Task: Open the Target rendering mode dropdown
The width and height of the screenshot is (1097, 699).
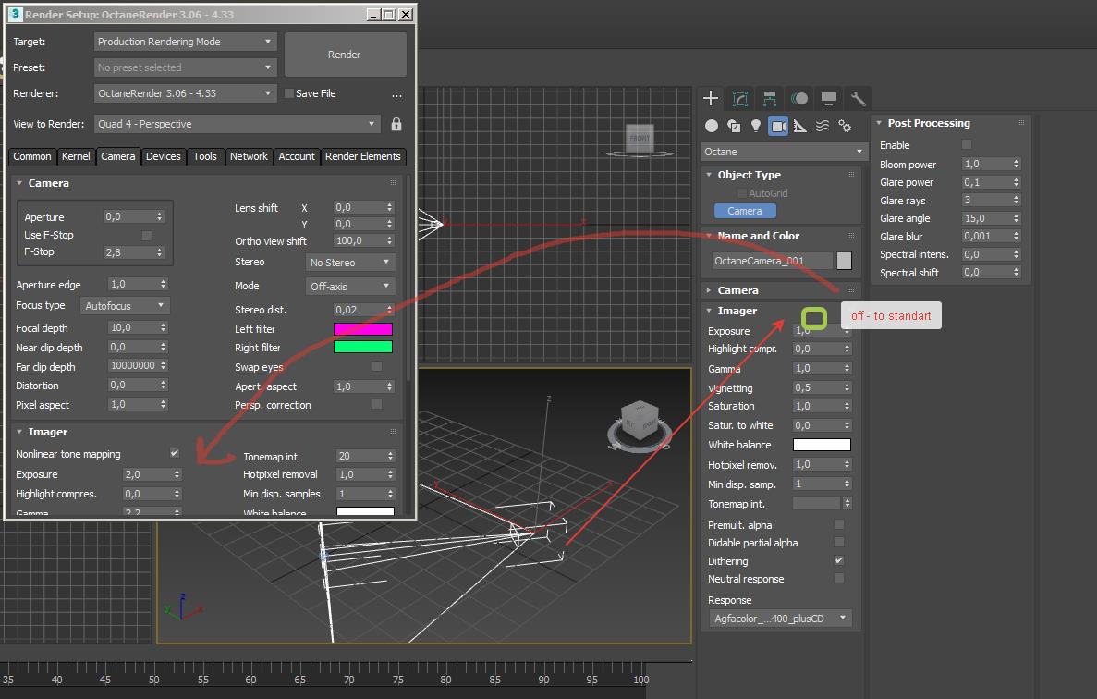Action: pos(185,42)
